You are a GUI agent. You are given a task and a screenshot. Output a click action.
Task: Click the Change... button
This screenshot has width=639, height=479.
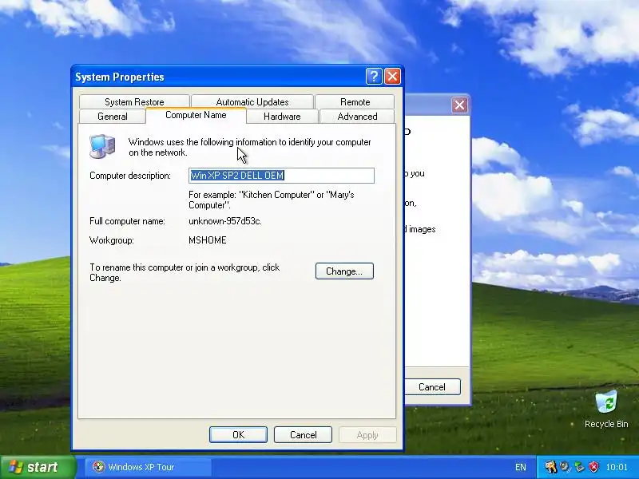(x=344, y=271)
